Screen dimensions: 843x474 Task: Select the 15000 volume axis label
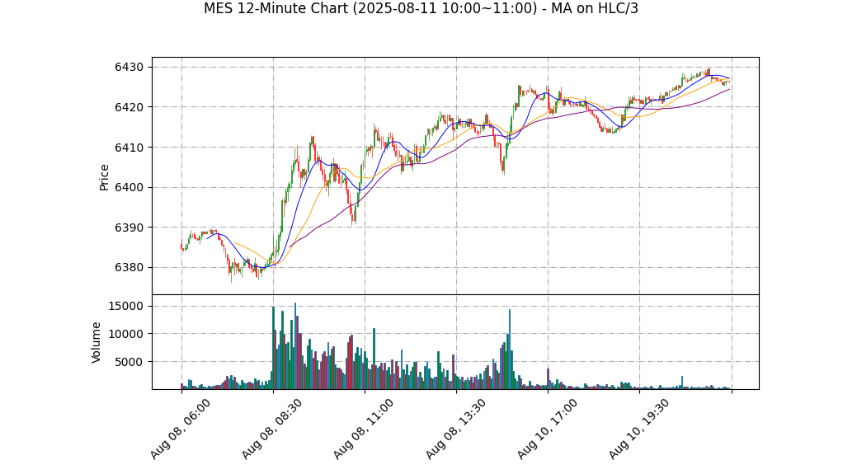(x=125, y=307)
